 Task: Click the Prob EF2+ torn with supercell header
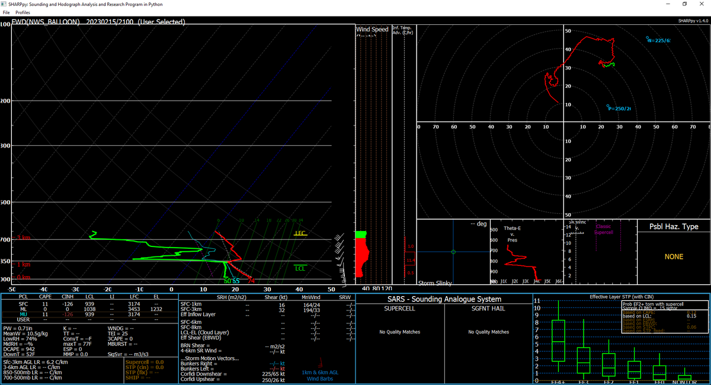652,304
